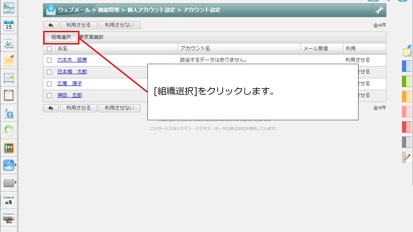413x232 pixels.
Task: Click the 該当するデータはありません。 cell text
Action: tap(214, 60)
